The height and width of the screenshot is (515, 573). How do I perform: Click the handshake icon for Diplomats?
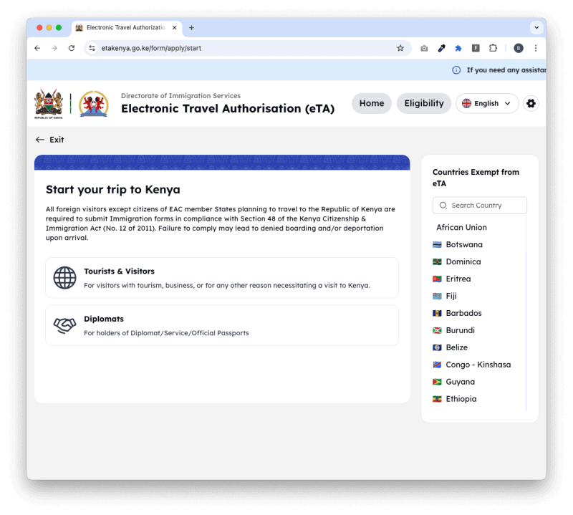64,325
